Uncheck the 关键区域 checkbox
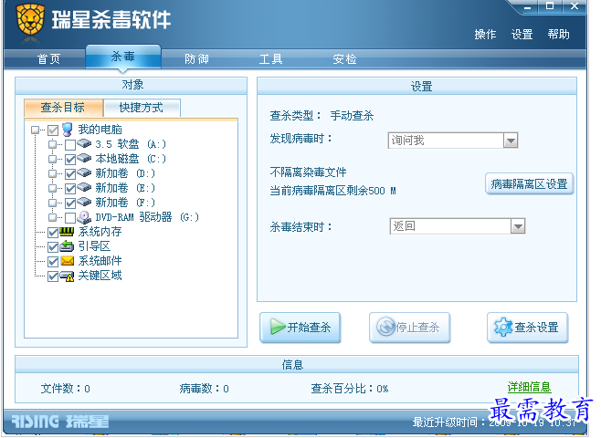Image resolution: width=601 pixels, height=438 pixels. point(53,276)
